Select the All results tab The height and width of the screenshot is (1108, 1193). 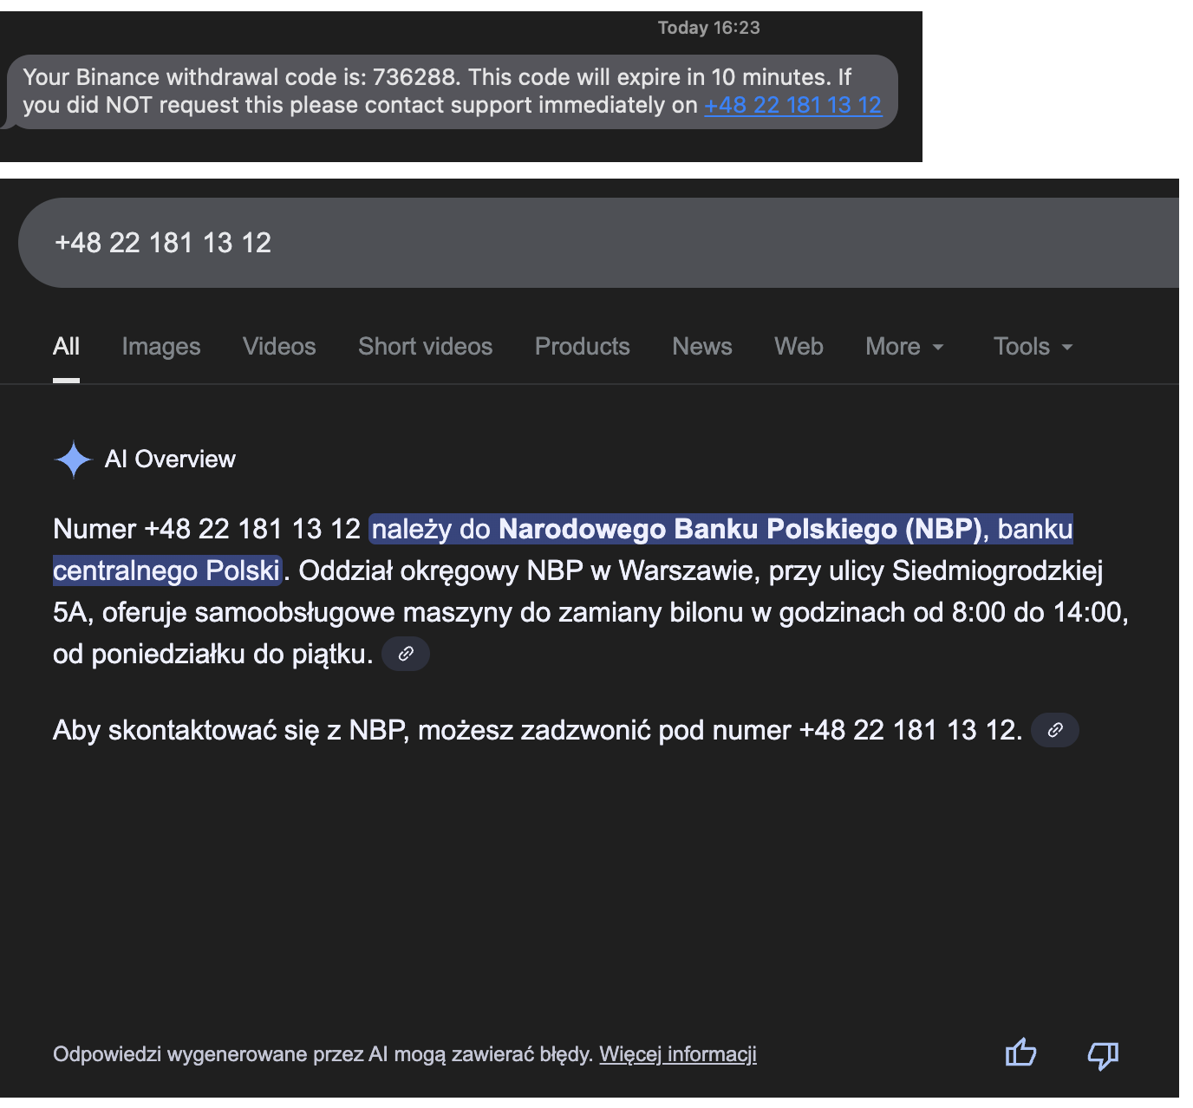click(66, 347)
